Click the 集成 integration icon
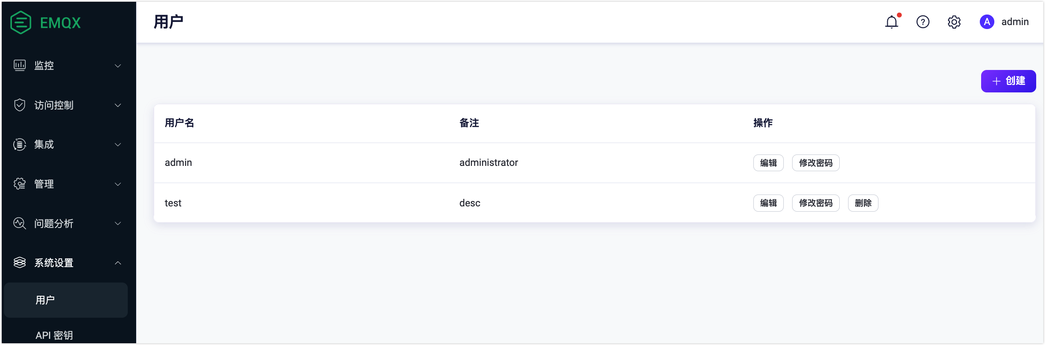1045x345 pixels. [x=20, y=144]
